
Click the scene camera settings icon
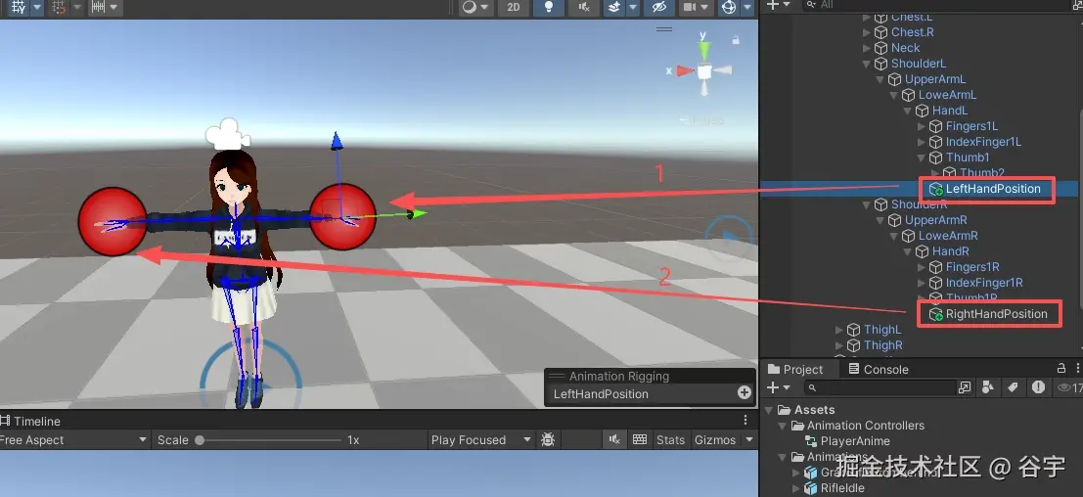click(x=690, y=7)
